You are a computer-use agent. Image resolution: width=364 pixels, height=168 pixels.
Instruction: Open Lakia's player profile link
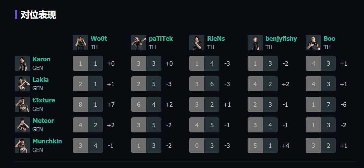tap(41, 80)
